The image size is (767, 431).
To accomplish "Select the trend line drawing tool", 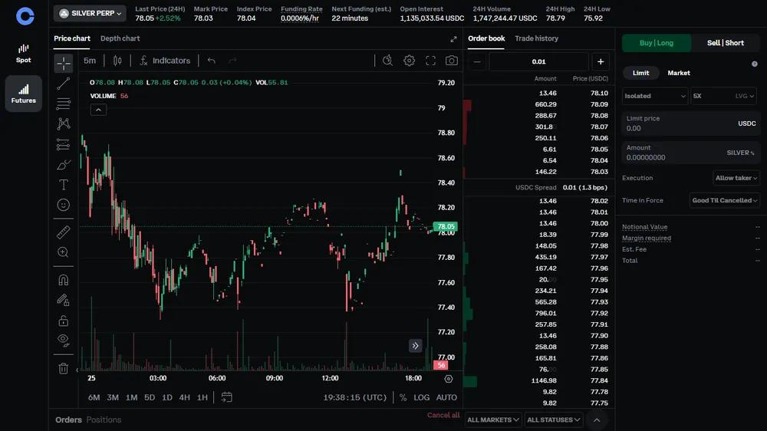I will click(x=64, y=84).
